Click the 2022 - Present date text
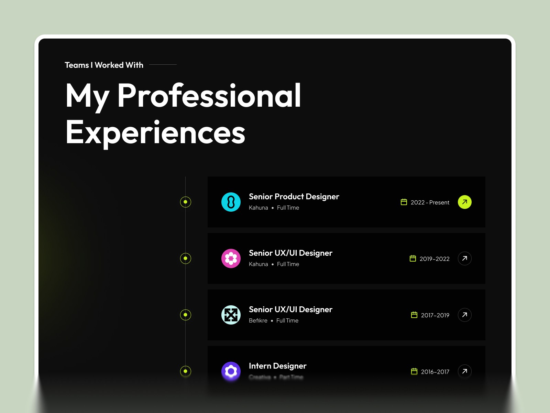 (430, 202)
